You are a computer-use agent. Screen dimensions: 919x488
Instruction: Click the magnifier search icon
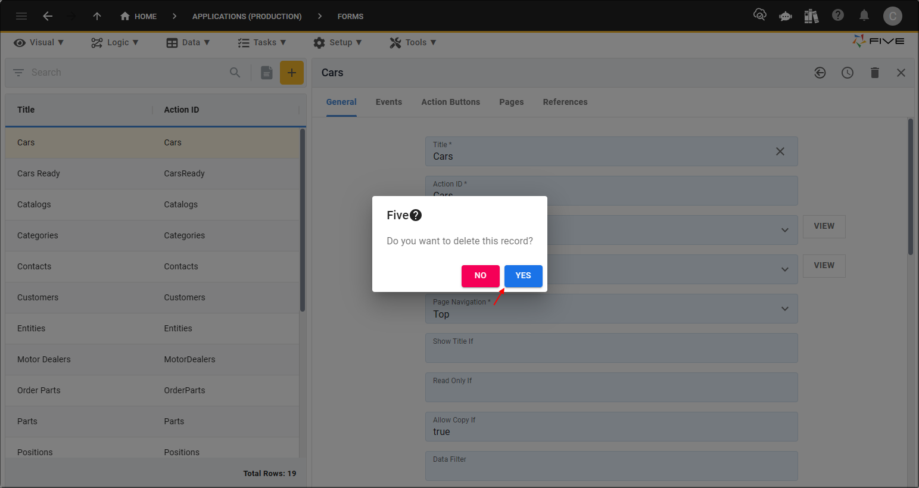point(235,72)
